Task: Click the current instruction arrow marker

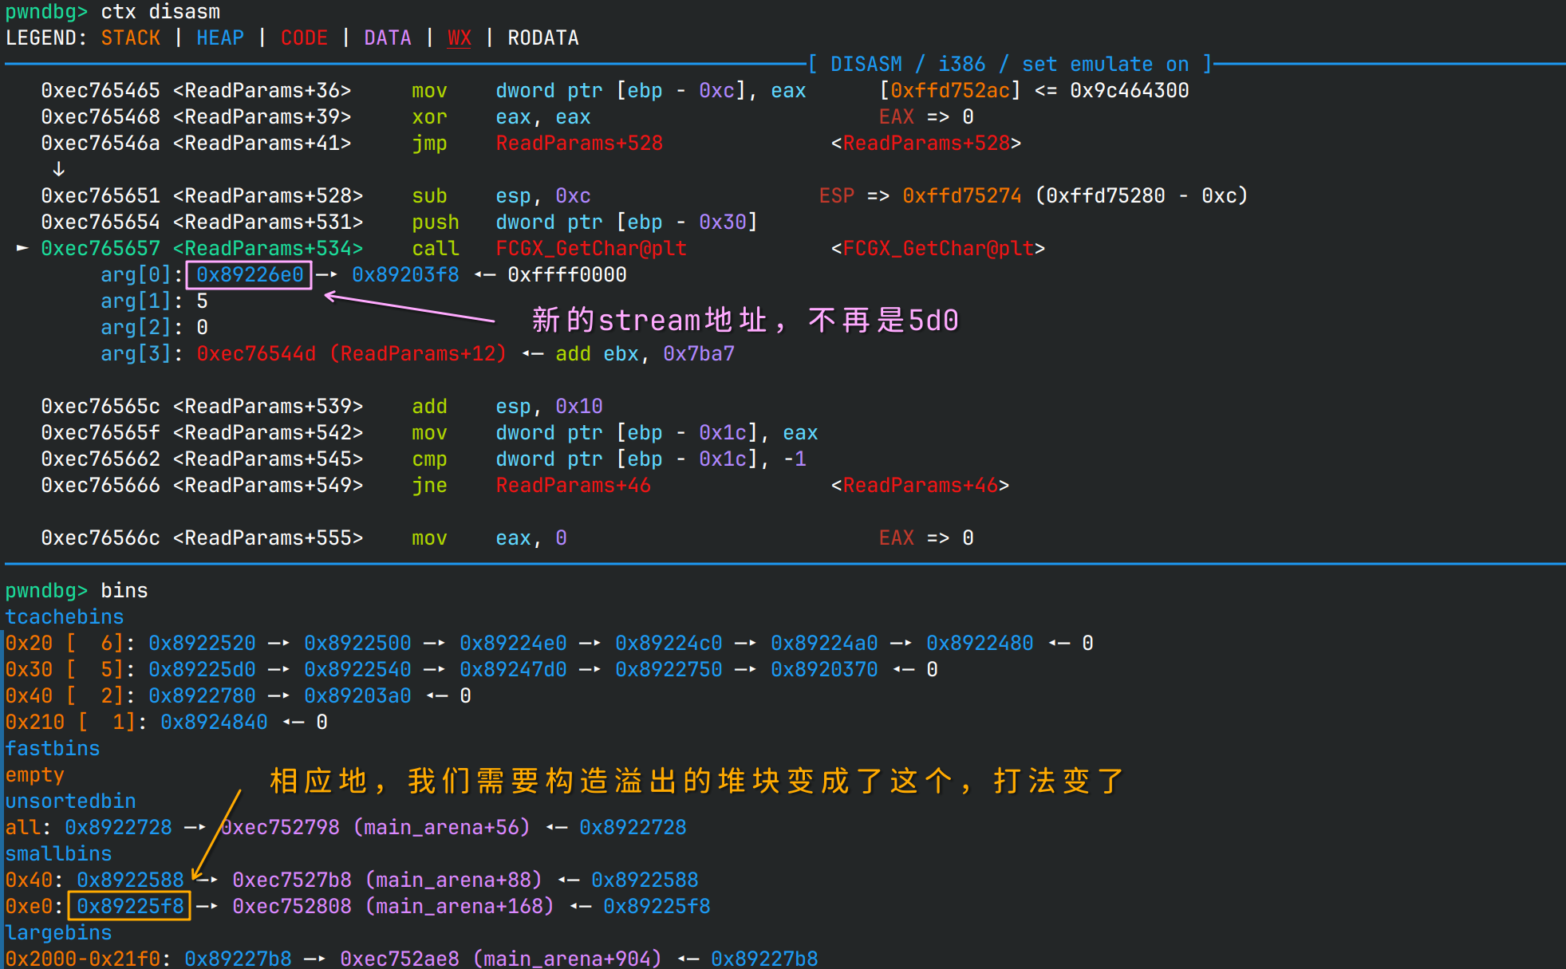Action: pyautogui.click(x=21, y=248)
